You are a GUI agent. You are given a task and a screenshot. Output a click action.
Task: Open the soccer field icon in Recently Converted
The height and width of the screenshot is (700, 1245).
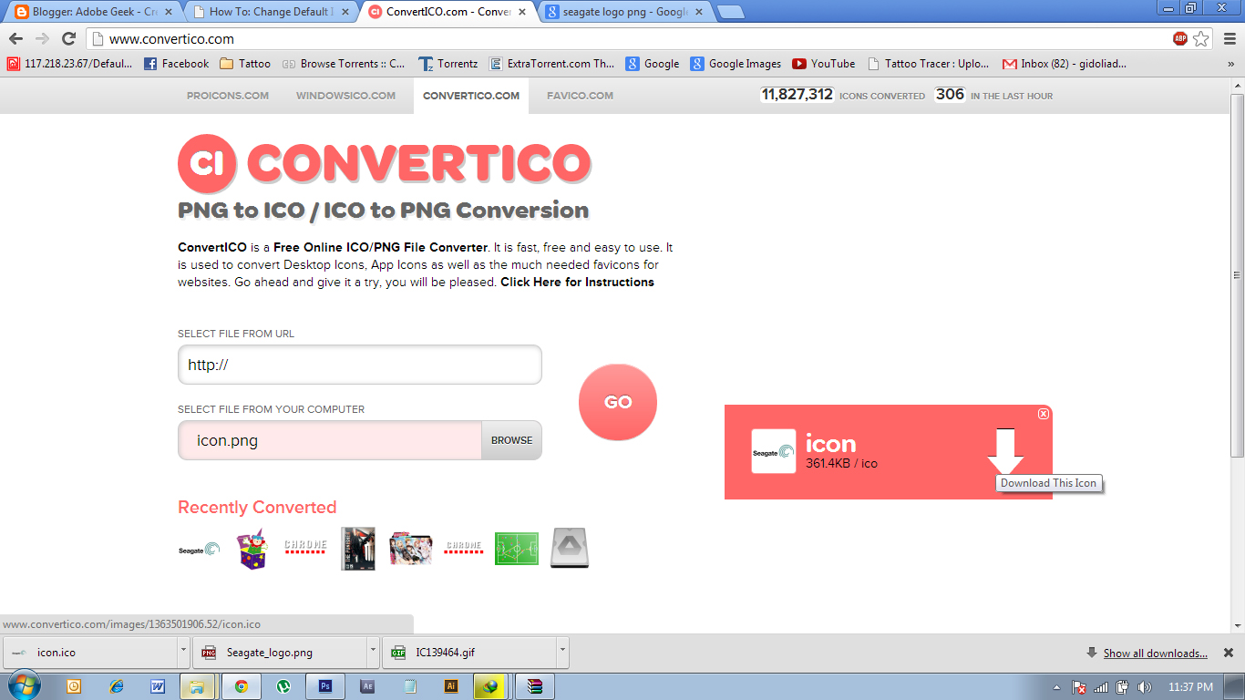(517, 549)
